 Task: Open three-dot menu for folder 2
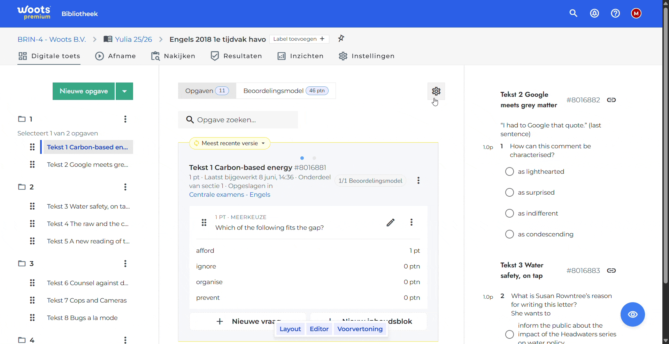pyautogui.click(x=125, y=187)
